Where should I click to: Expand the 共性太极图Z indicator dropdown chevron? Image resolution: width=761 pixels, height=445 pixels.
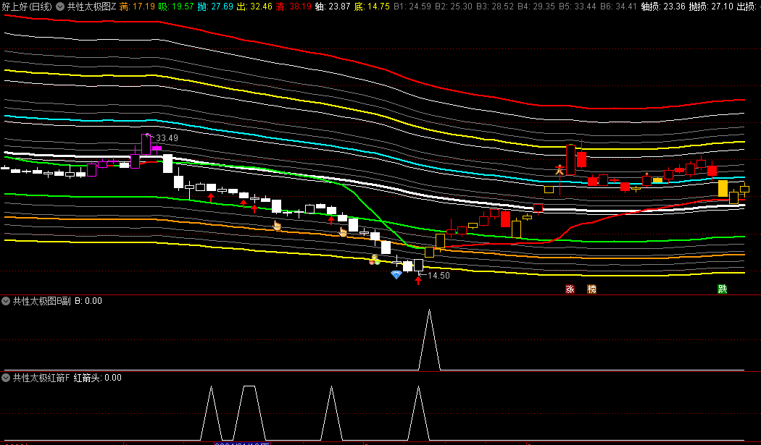[x=60, y=7]
